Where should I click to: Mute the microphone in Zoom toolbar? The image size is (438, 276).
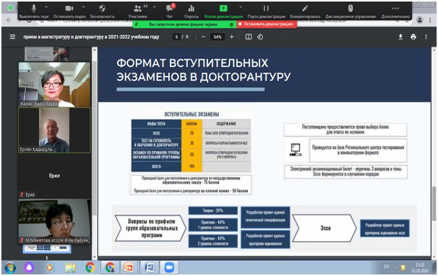34,8
